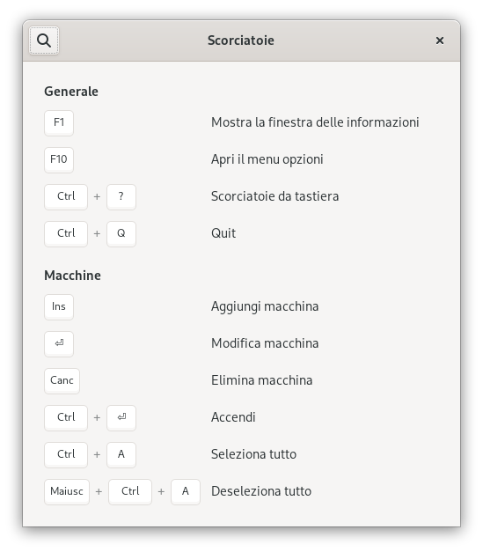Select the 'Scorciatoie da tastiera' entry
Viewport: 483px width, 552px height.
point(274,196)
